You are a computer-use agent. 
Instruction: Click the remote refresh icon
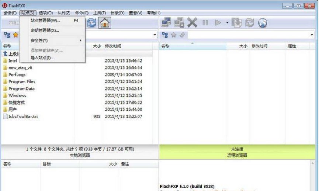[250, 22]
